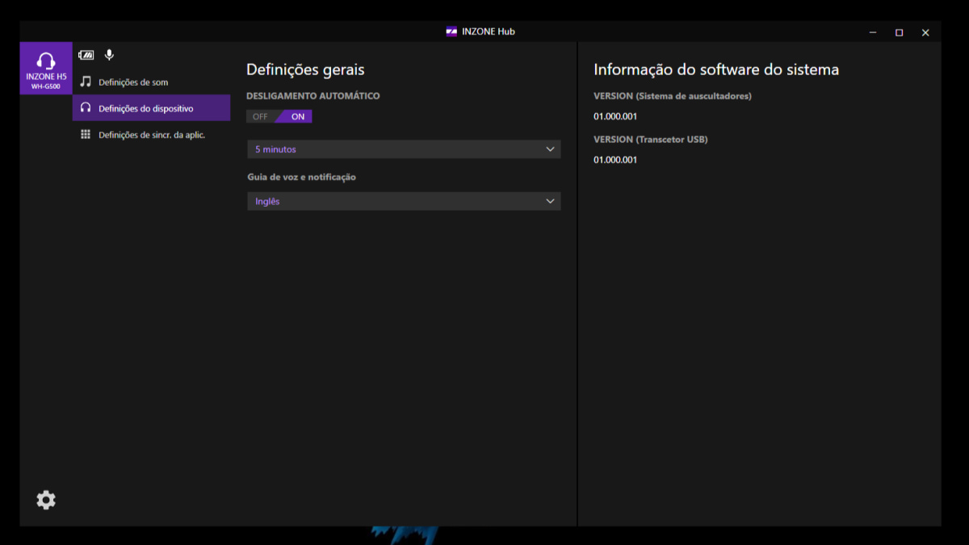969x545 pixels.
Task: Click the microphone status icon
Action: 109,55
